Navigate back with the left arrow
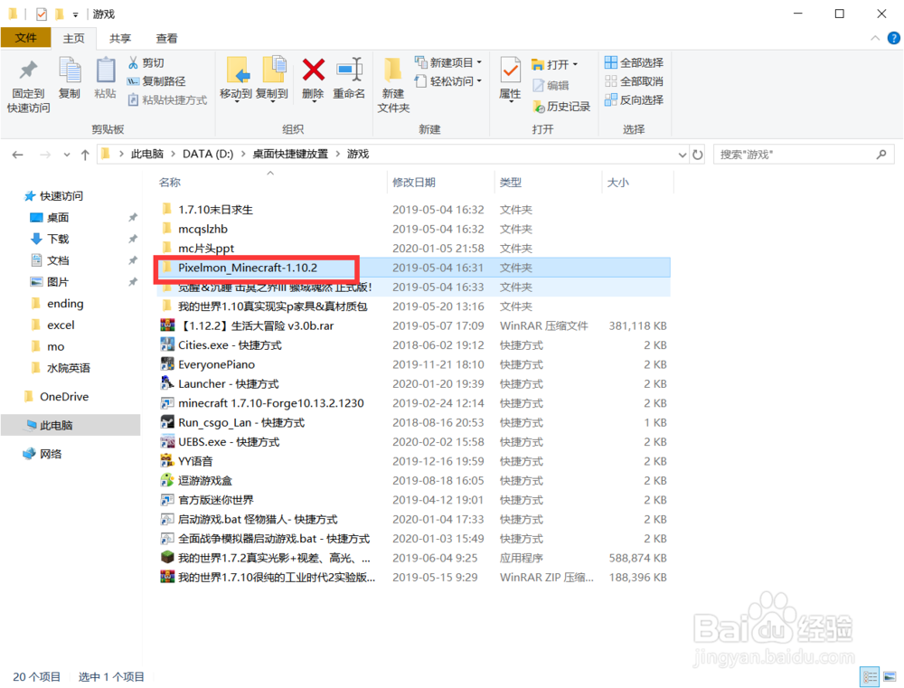Screen dimensions: 904x688 point(18,155)
